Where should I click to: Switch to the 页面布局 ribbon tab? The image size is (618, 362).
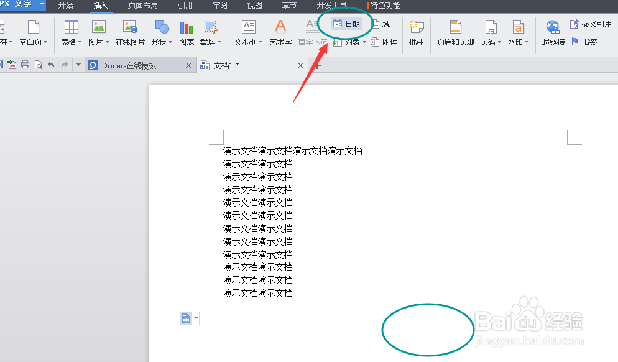click(142, 5)
